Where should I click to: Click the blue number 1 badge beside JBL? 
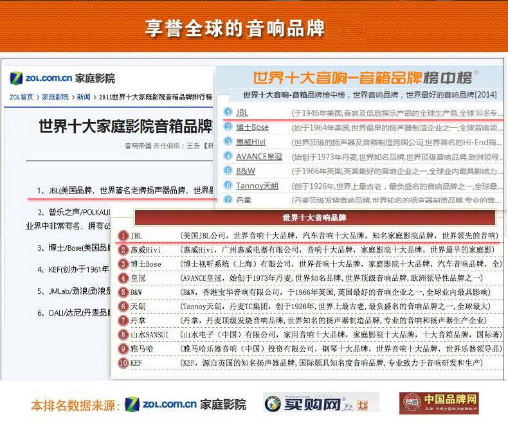click(228, 112)
